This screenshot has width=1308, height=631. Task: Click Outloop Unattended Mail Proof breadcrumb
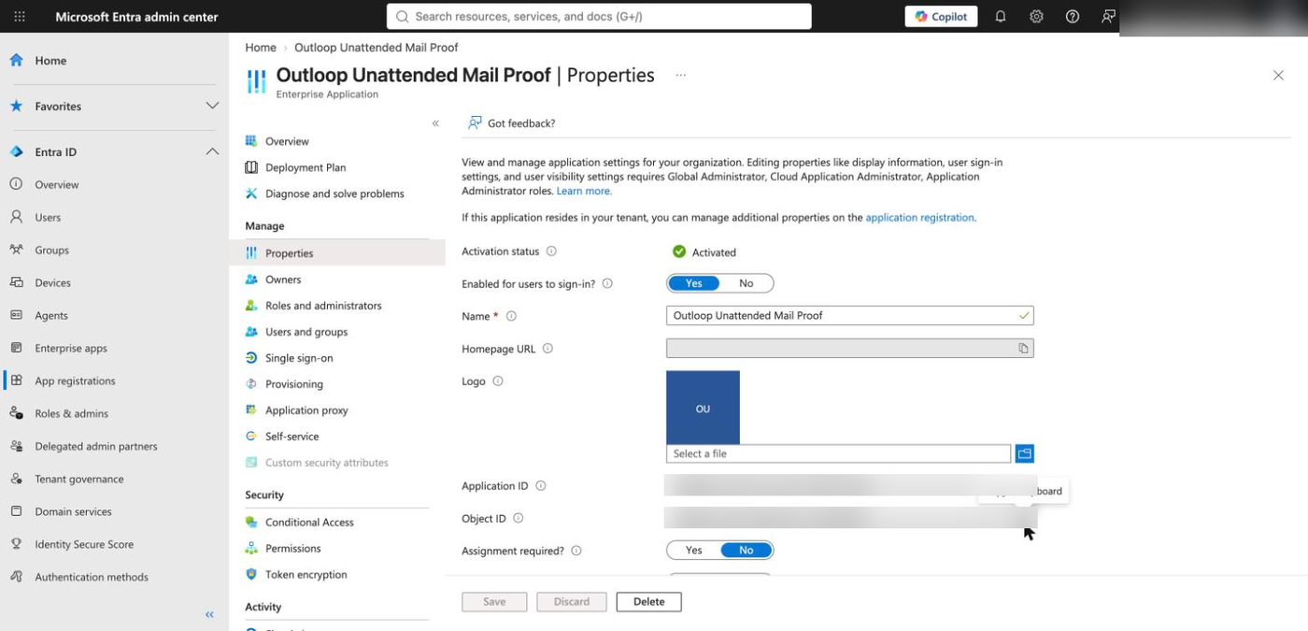pos(376,48)
